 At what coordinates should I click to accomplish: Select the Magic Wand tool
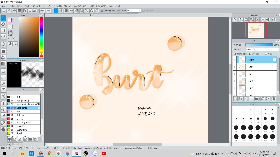[x=3, y=83]
